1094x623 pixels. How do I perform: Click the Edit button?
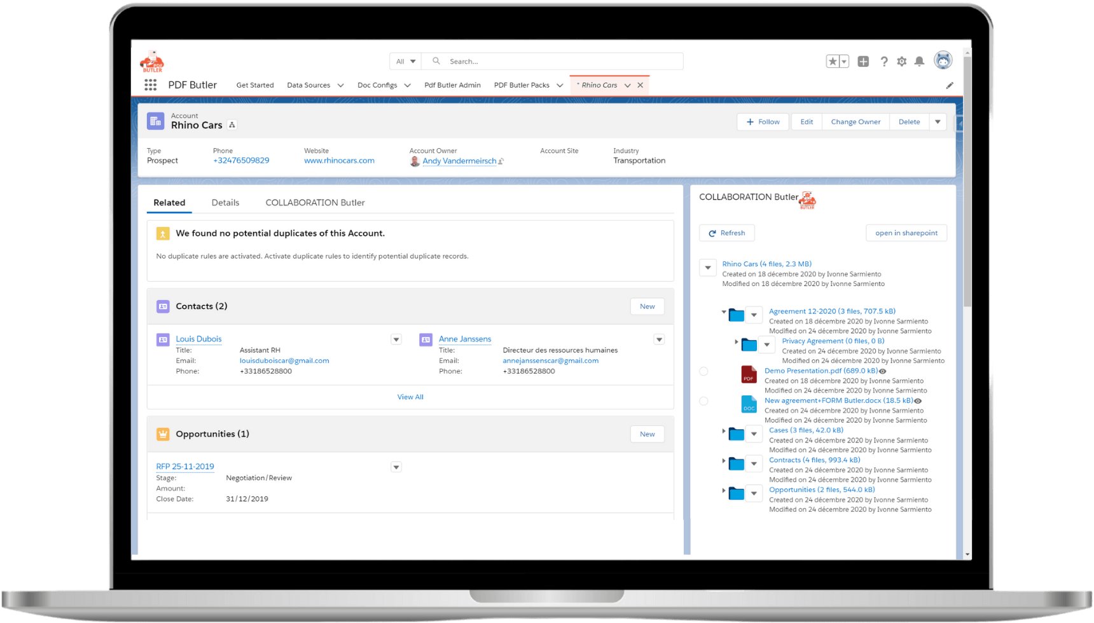(x=807, y=122)
